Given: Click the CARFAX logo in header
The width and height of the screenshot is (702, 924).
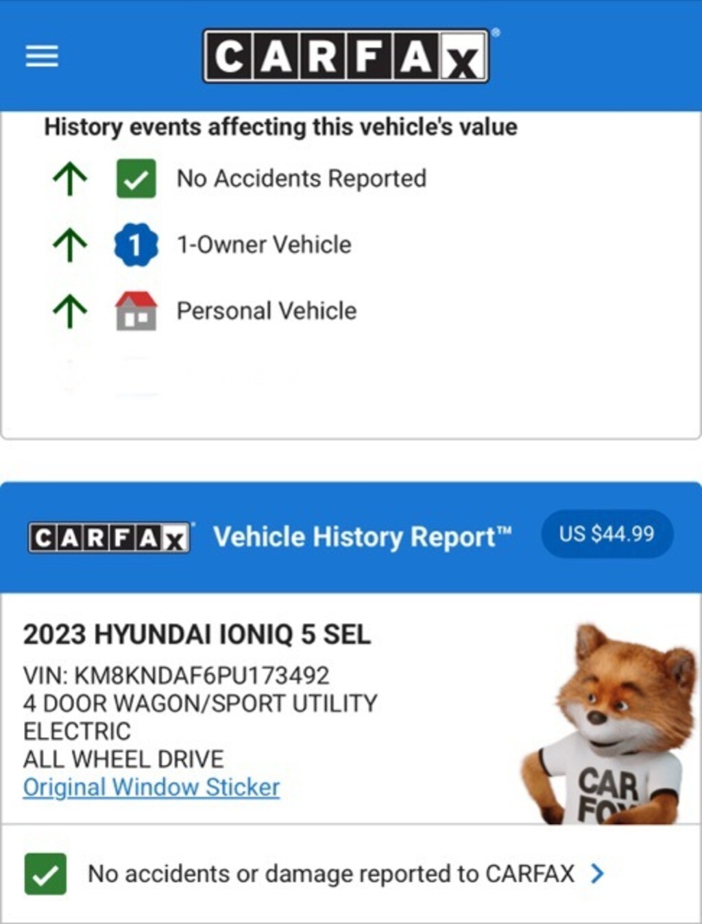Looking at the screenshot, I should point(346,56).
